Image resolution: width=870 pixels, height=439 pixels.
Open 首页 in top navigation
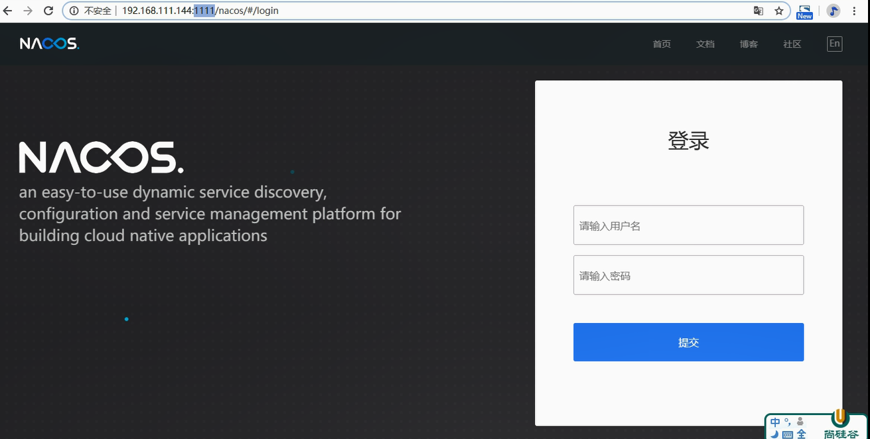point(662,44)
